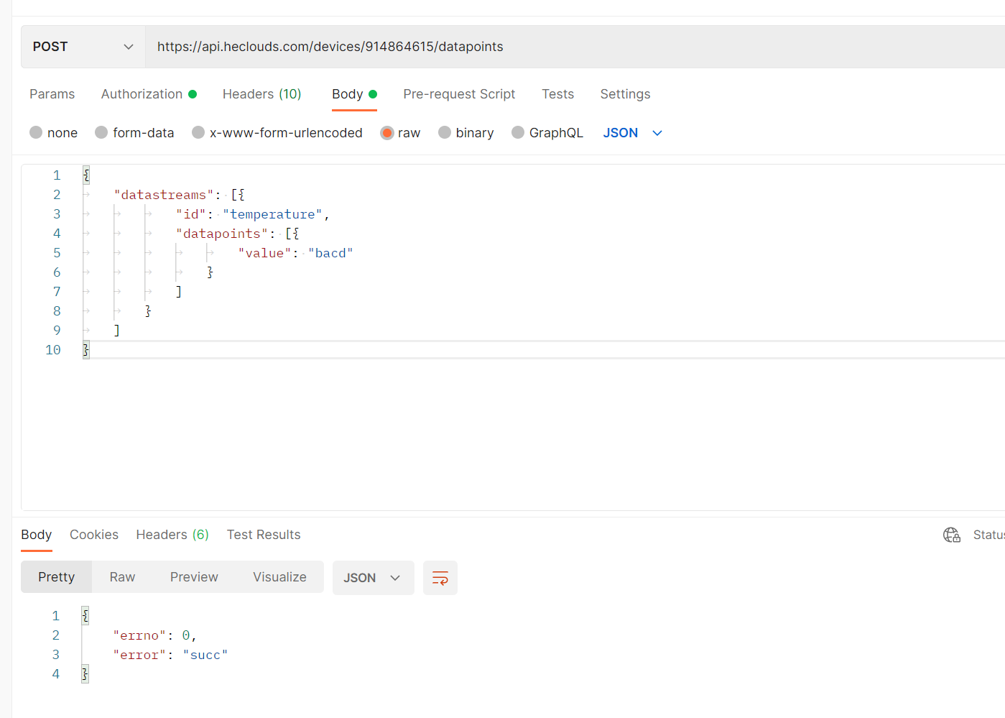Click the request URL input field
The width and height of the screenshot is (1005, 718).
(575, 47)
